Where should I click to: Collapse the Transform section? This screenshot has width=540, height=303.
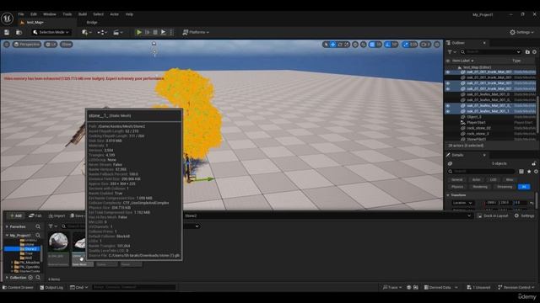(x=448, y=195)
